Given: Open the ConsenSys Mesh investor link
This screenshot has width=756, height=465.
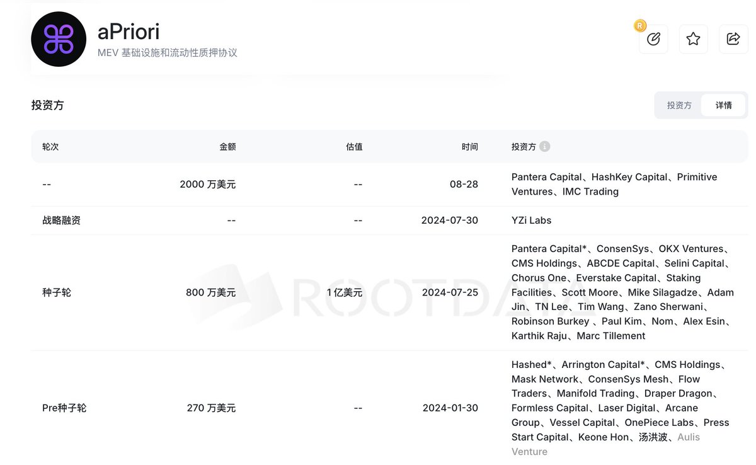Looking at the screenshot, I should click(628, 379).
